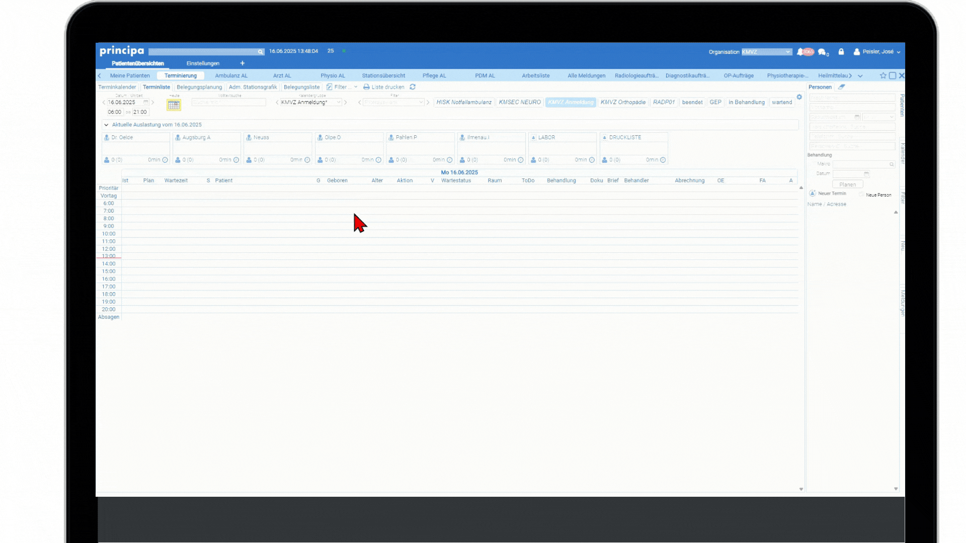The height and width of the screenshot is (543, 966).
Task: Toggle the KMSEC NEURO filter chip
Action: (520, 102)
